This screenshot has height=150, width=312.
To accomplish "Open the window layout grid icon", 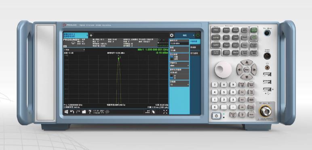I will (148, 112).
